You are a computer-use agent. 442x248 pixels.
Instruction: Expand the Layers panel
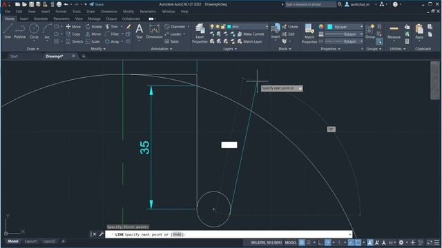[x=230, y=49]
